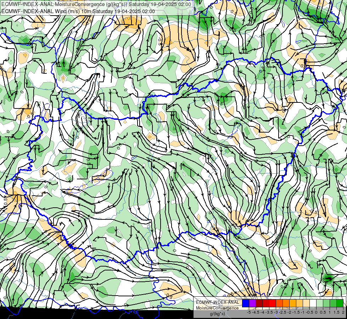
Task: Click the MoistureConvergence label in the legend
Action: [x=217, y=308]
